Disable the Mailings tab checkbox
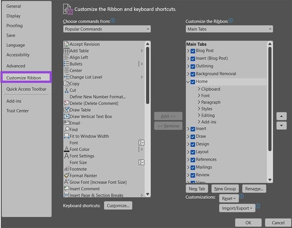The image size is (292, 228). click(x=193, y=167)
